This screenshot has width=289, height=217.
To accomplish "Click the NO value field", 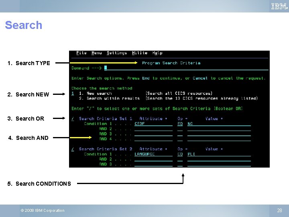I will tap(219, 124).
